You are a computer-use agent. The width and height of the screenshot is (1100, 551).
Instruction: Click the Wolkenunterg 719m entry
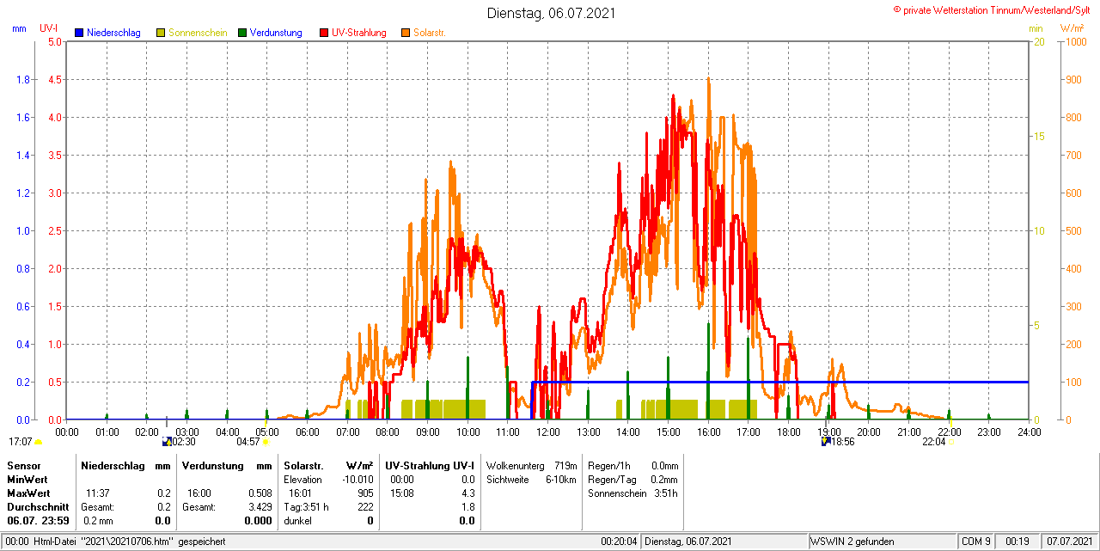[531, 465]
